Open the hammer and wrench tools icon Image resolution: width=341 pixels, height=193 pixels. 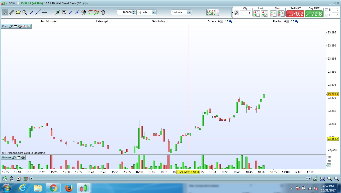coord(83,12)
